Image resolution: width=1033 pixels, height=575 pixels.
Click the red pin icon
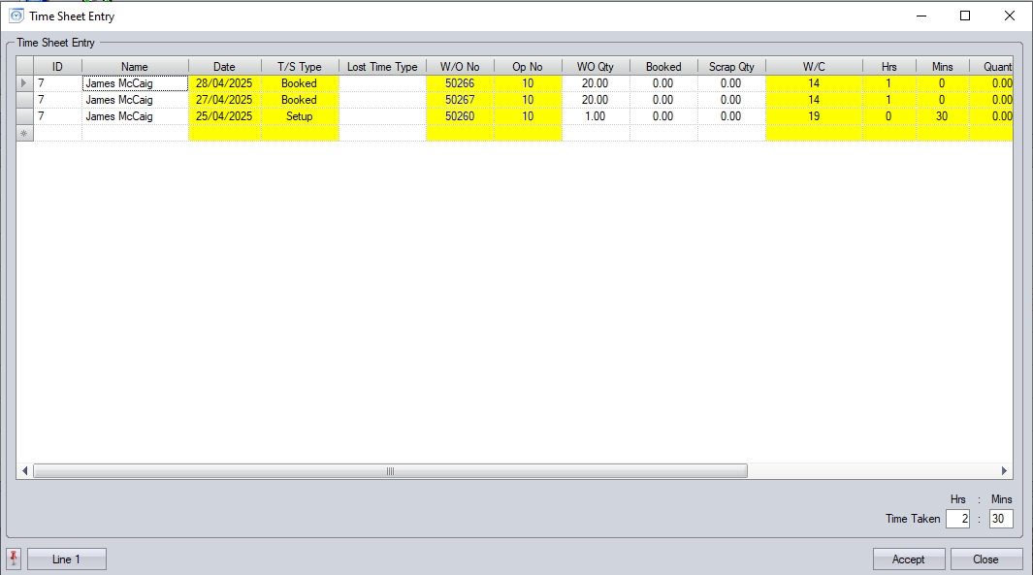[14, 559]
